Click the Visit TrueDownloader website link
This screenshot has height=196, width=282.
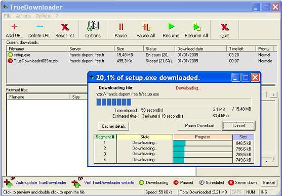coord(109,183)
